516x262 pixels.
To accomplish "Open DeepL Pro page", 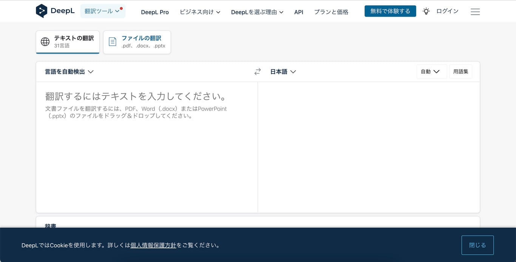I will pyautogui.click(x=155, y=12).
